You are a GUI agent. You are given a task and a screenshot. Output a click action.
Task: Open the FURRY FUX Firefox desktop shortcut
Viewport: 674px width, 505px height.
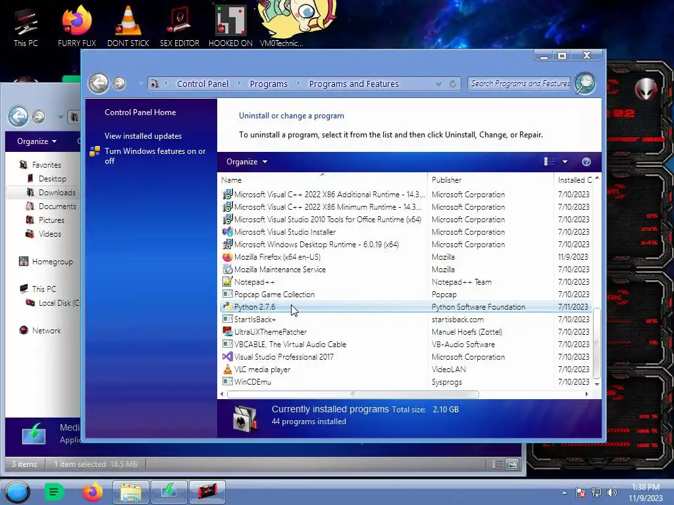tap(76, 26)
